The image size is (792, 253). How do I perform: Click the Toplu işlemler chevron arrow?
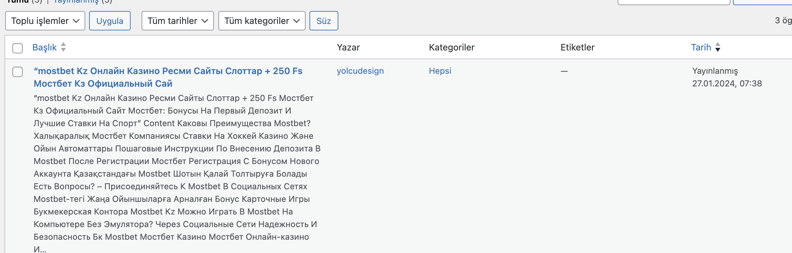(76, 21)
